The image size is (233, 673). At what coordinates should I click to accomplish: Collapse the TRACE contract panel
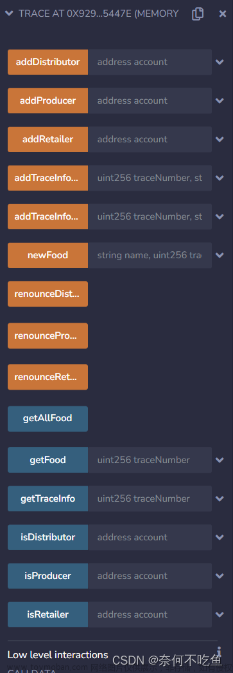click(9, 14)
